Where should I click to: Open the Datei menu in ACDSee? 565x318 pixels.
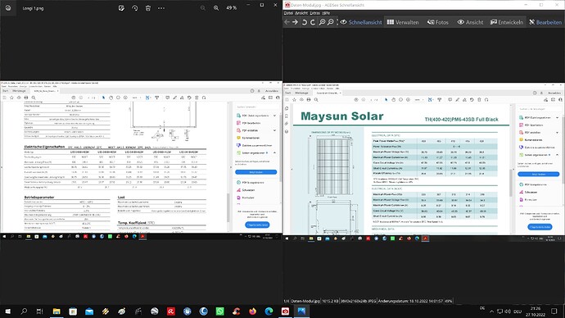[288, 13]
